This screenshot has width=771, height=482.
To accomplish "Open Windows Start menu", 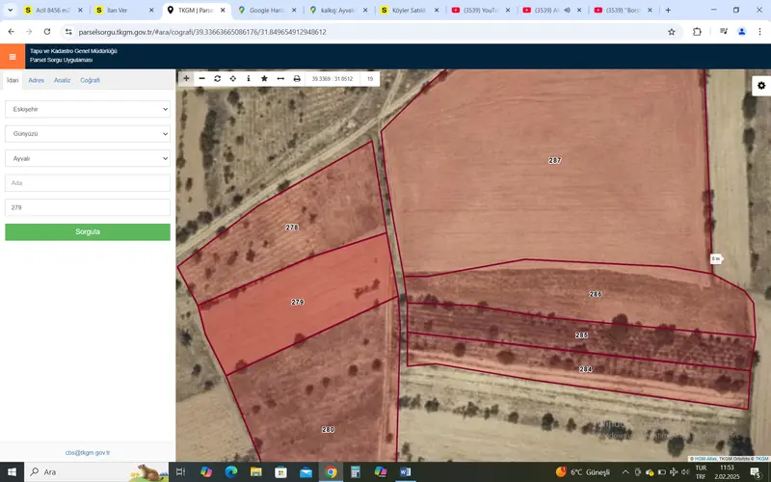I will tap(12, 472).
